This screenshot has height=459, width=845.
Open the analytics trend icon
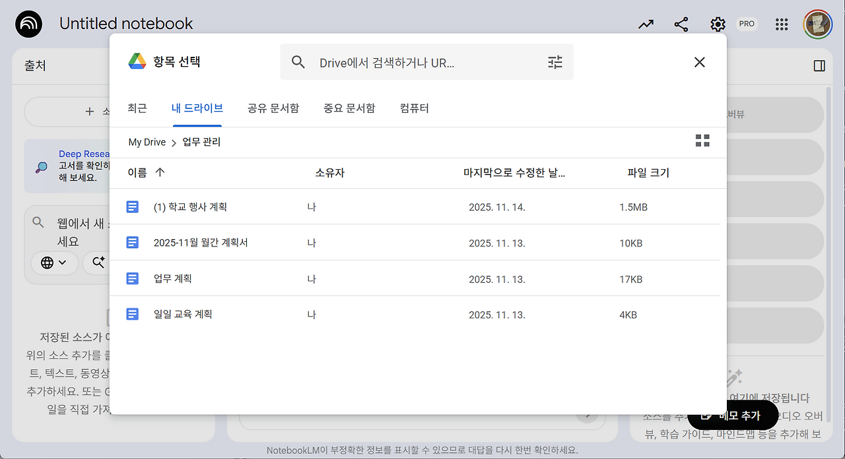tap(646, 24)
